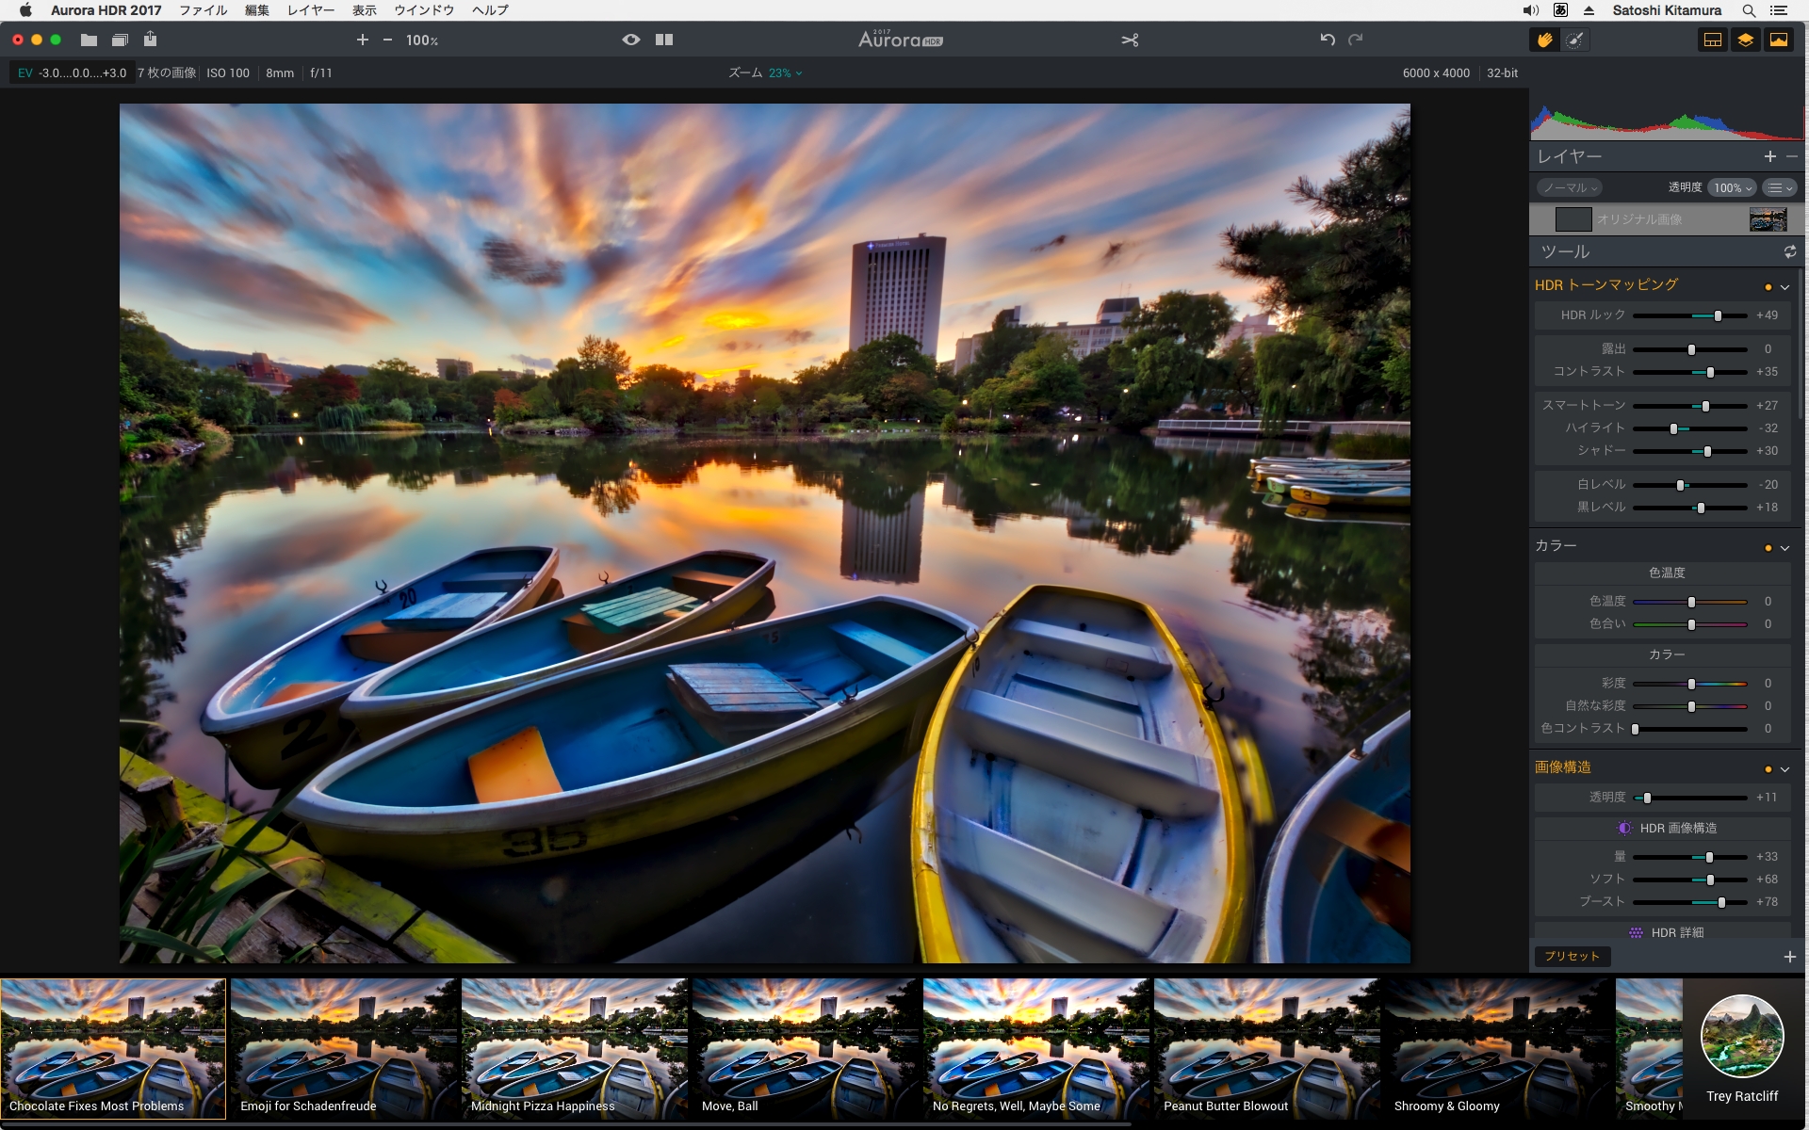Open the ノーマル blend mode dropdown

point(1570,187)
